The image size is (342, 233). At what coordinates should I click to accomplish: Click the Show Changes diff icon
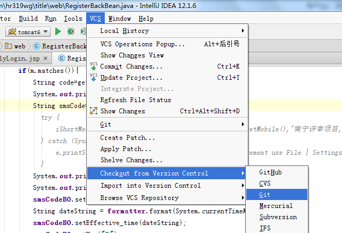(94, 111)
